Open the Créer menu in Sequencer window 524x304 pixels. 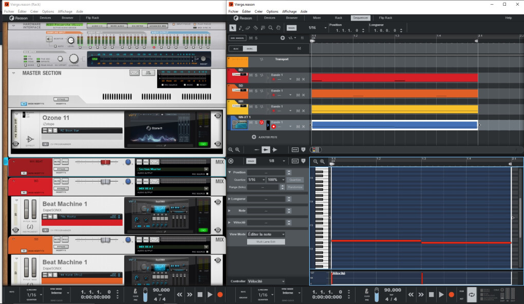tap(258, 11)
